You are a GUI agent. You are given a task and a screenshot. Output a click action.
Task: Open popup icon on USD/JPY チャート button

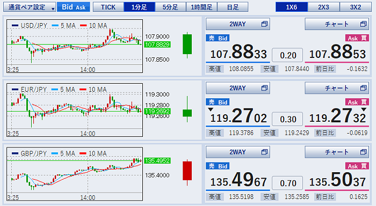pos(363,24)
